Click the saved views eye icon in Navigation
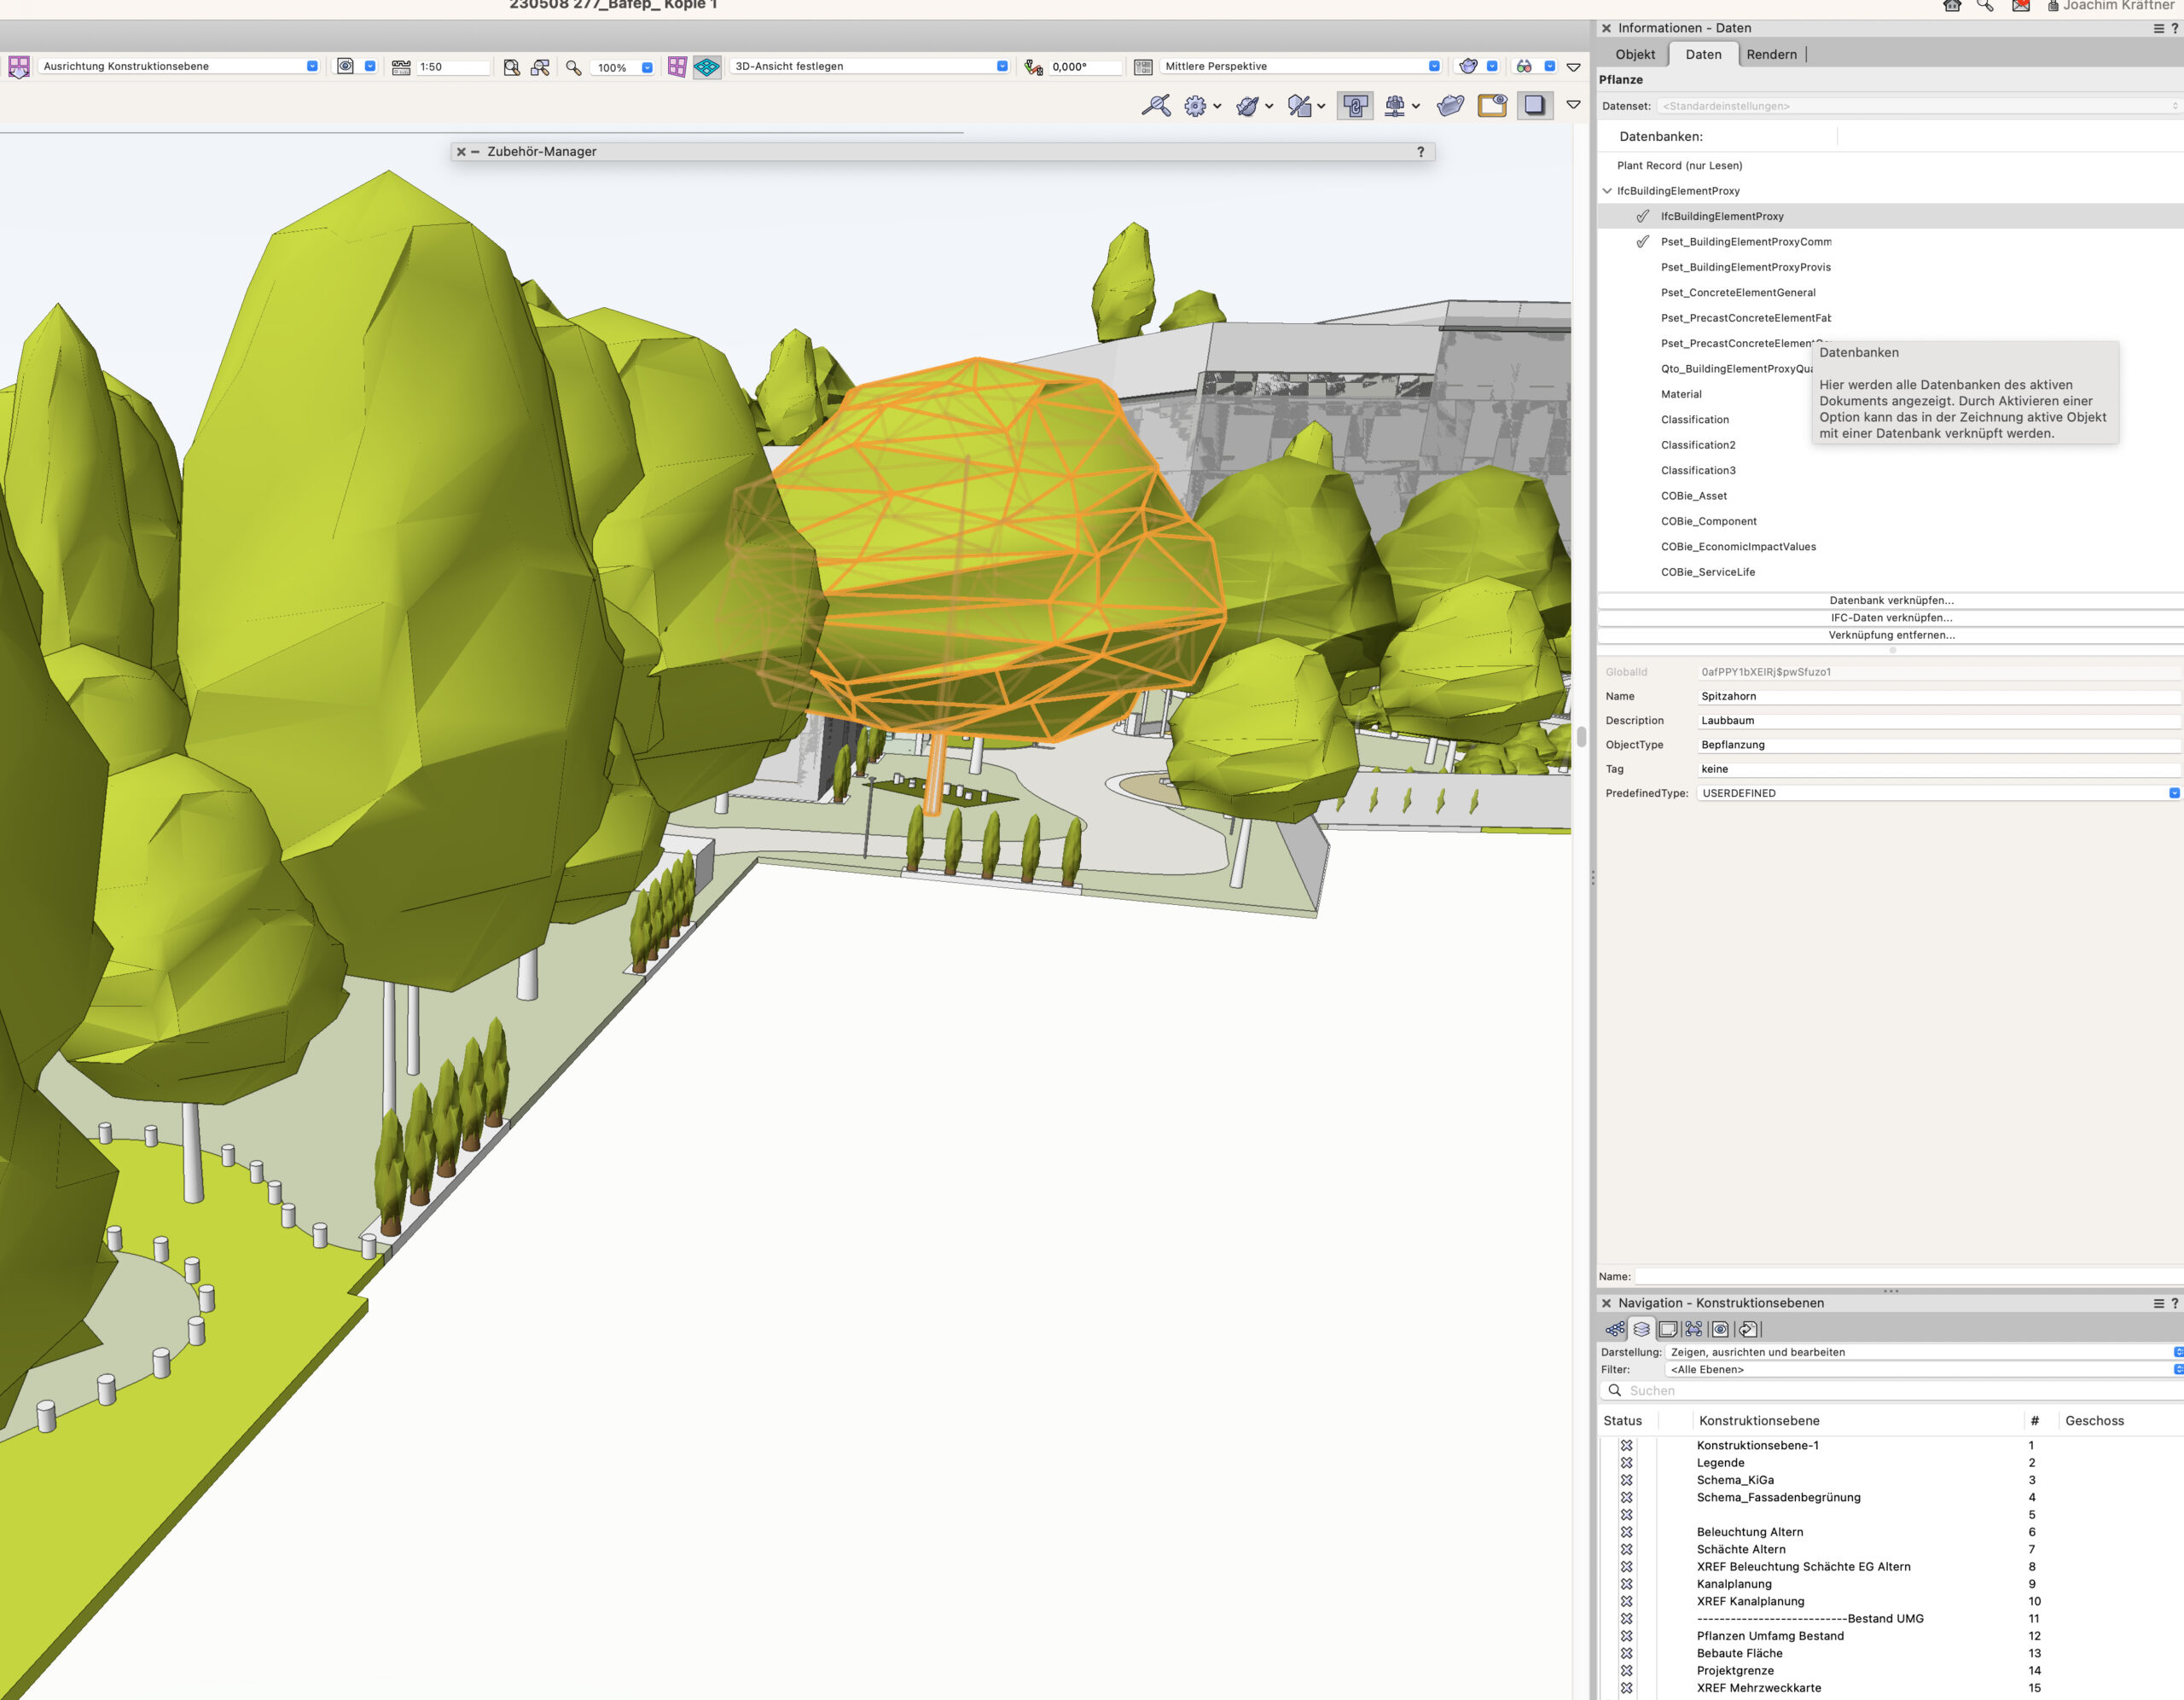Screen dimensions: 2184x1700 coord(1720,1329)
